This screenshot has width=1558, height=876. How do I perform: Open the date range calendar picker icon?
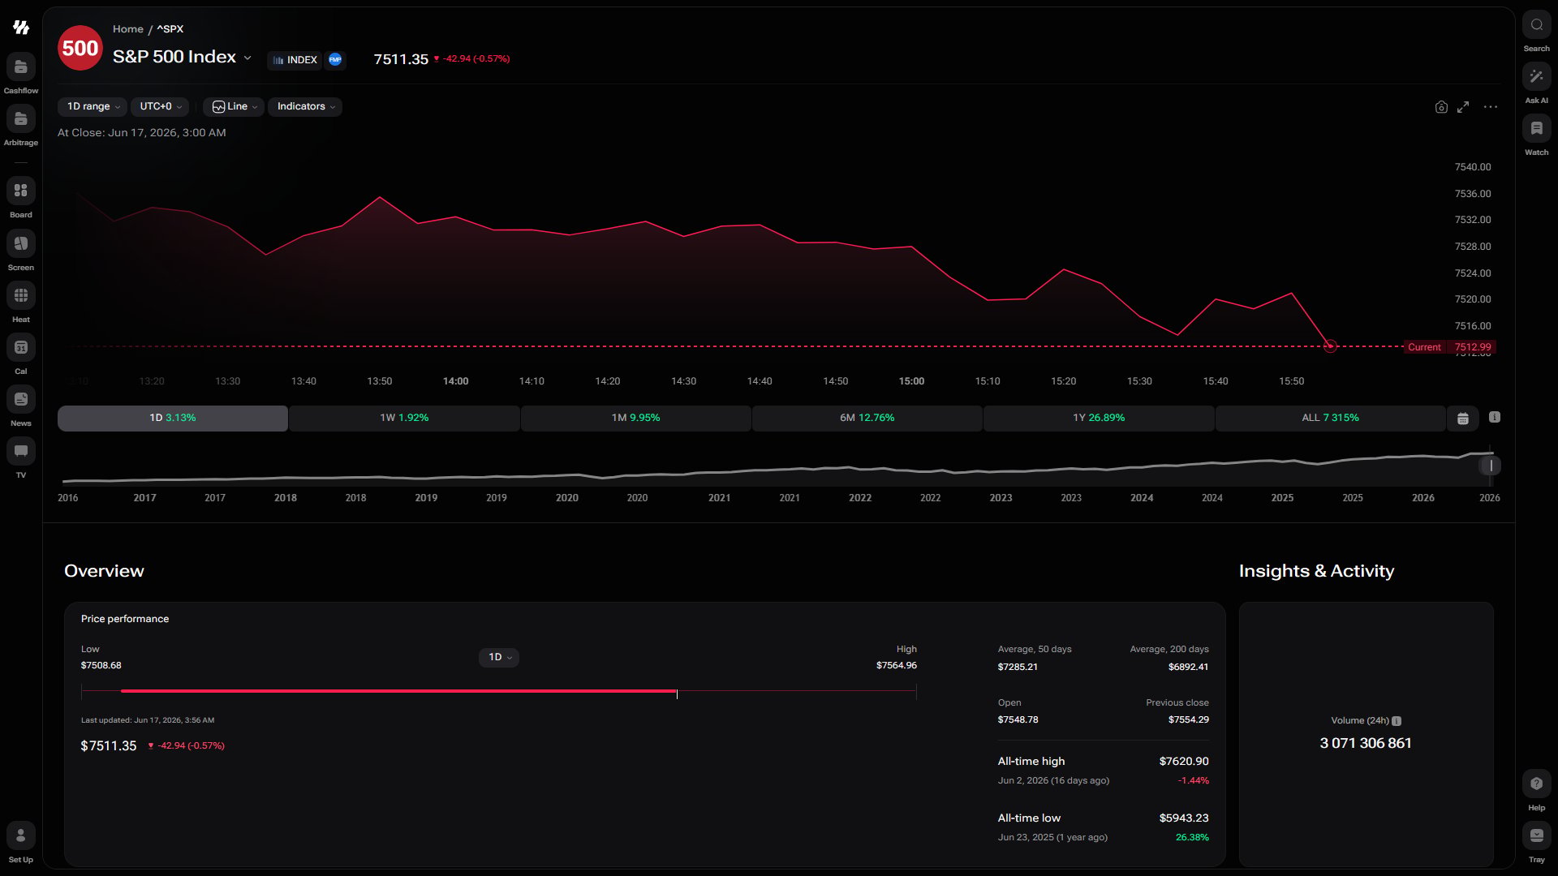[1463, 419]
